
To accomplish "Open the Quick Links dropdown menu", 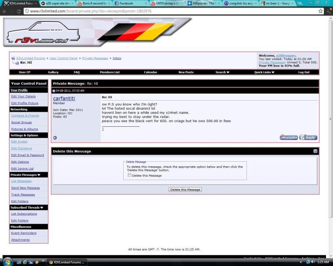I will 264,72.
